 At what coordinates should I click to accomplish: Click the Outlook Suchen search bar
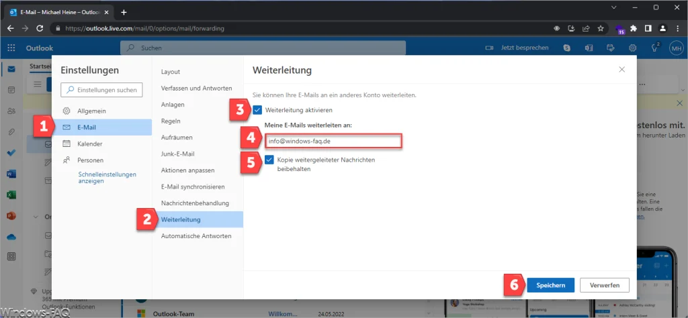tap(263, 48)
